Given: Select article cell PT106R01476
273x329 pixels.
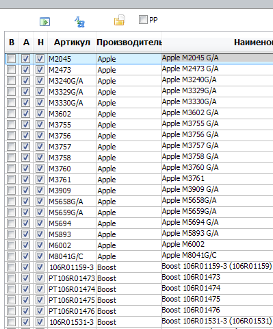Looking at the screenshot, I should coord(72,311).
